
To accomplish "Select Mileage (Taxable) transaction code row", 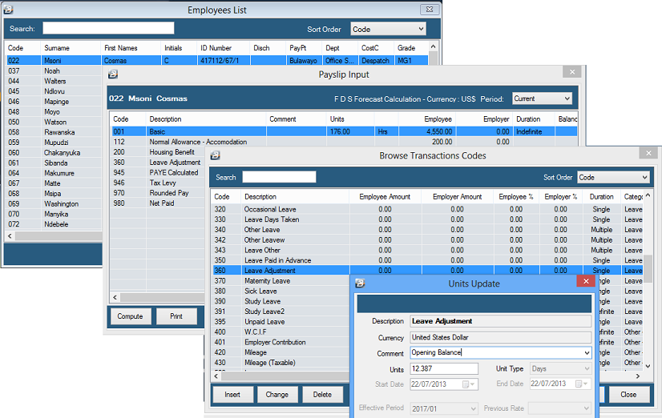I will click(281, 362).
